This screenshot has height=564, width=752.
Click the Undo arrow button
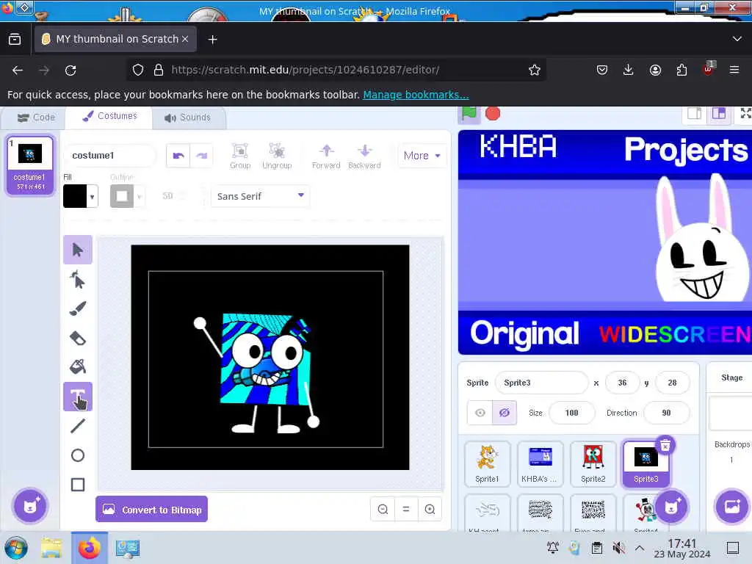coord(178,156)
